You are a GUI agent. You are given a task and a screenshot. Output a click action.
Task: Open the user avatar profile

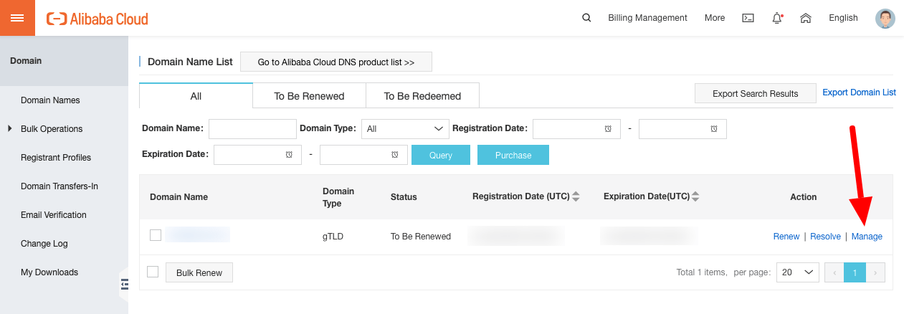click(885, 18)
